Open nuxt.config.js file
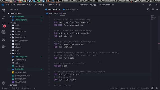 [21, 72]
